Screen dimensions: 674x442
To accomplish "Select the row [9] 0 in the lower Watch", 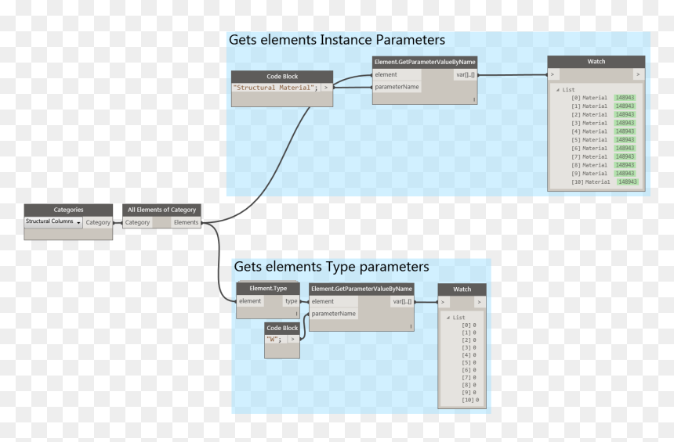I will click(x=469, y=392).
